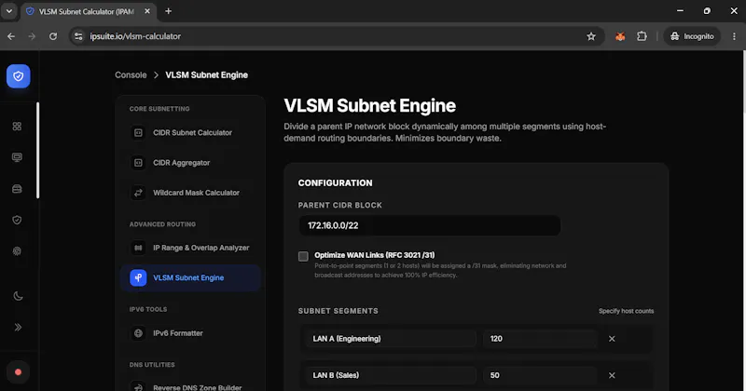Click CIDR Aggregator icon

tap(138, 163)
